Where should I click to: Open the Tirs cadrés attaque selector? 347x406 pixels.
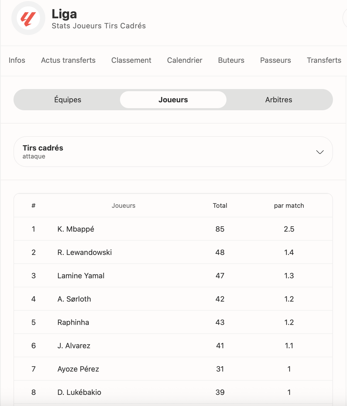tap(173, 152)
